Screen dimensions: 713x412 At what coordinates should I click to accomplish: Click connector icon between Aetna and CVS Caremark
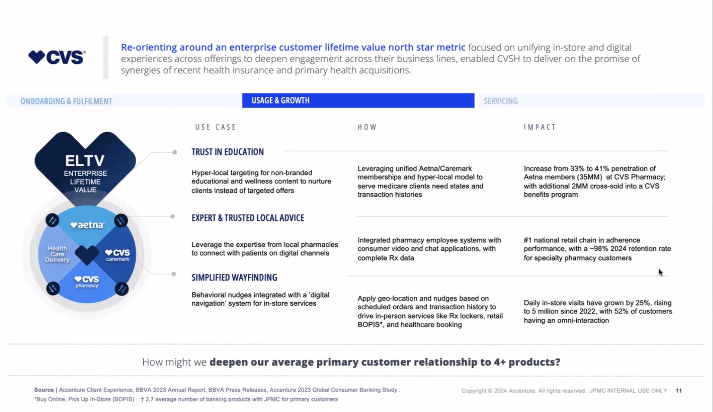pos(121,221)
